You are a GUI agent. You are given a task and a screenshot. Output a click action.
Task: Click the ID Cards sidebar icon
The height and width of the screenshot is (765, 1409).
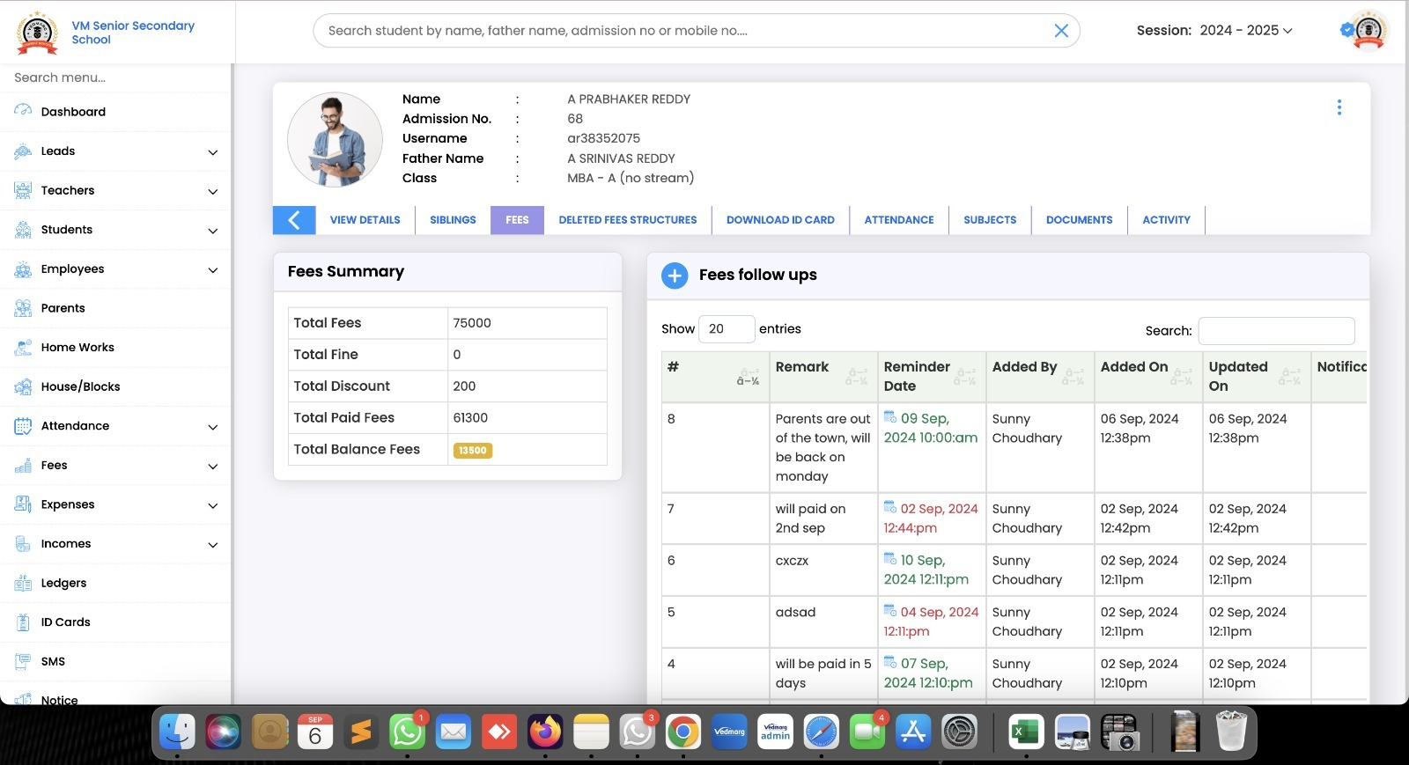(23, 622)
